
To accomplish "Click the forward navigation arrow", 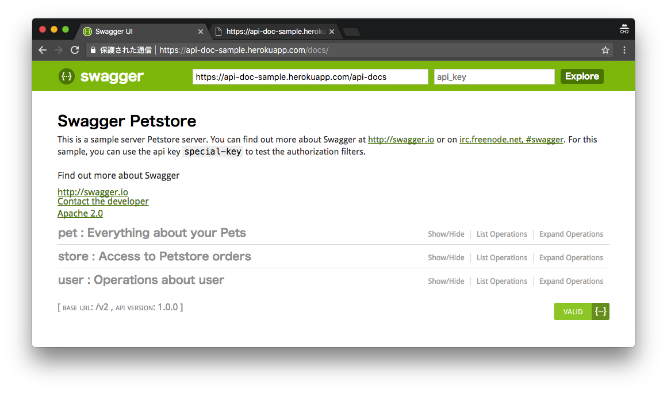I will coord(59,50).
